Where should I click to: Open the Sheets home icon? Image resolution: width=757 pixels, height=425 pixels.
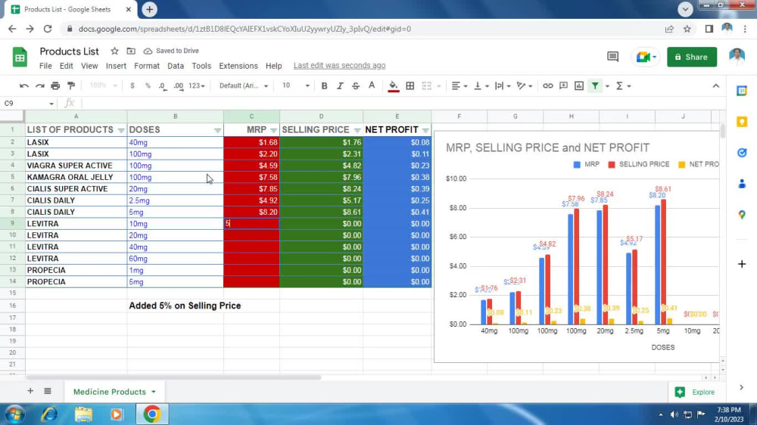coord(20,57)
